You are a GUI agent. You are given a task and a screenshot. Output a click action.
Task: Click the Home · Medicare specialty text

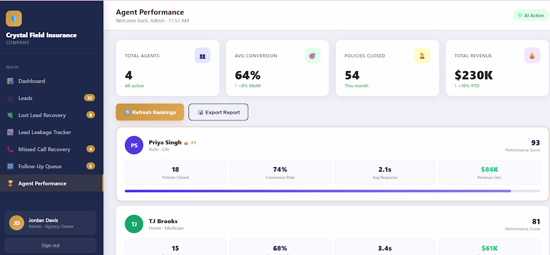(x=166, y=228)
